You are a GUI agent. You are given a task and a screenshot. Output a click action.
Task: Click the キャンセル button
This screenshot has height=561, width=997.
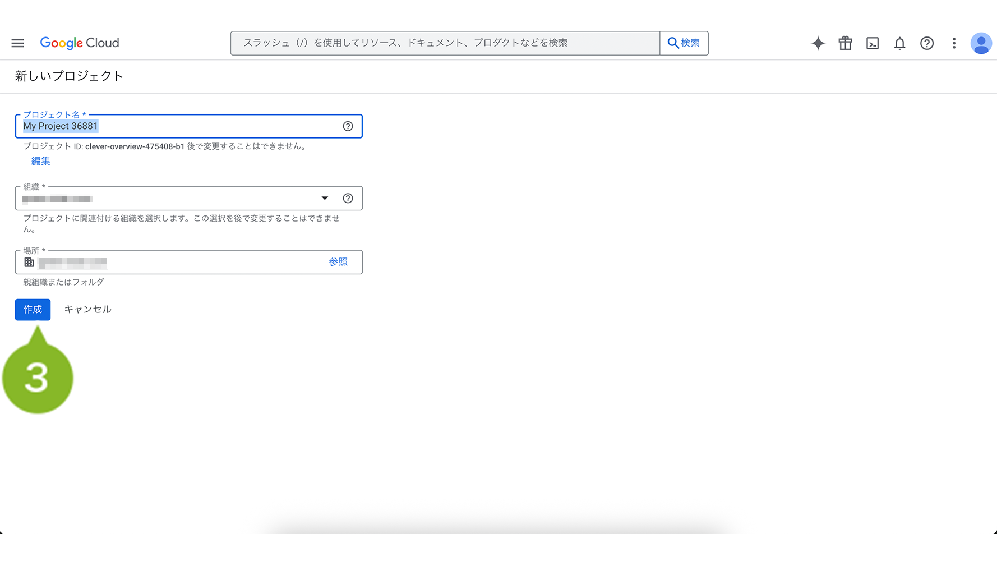87,309
